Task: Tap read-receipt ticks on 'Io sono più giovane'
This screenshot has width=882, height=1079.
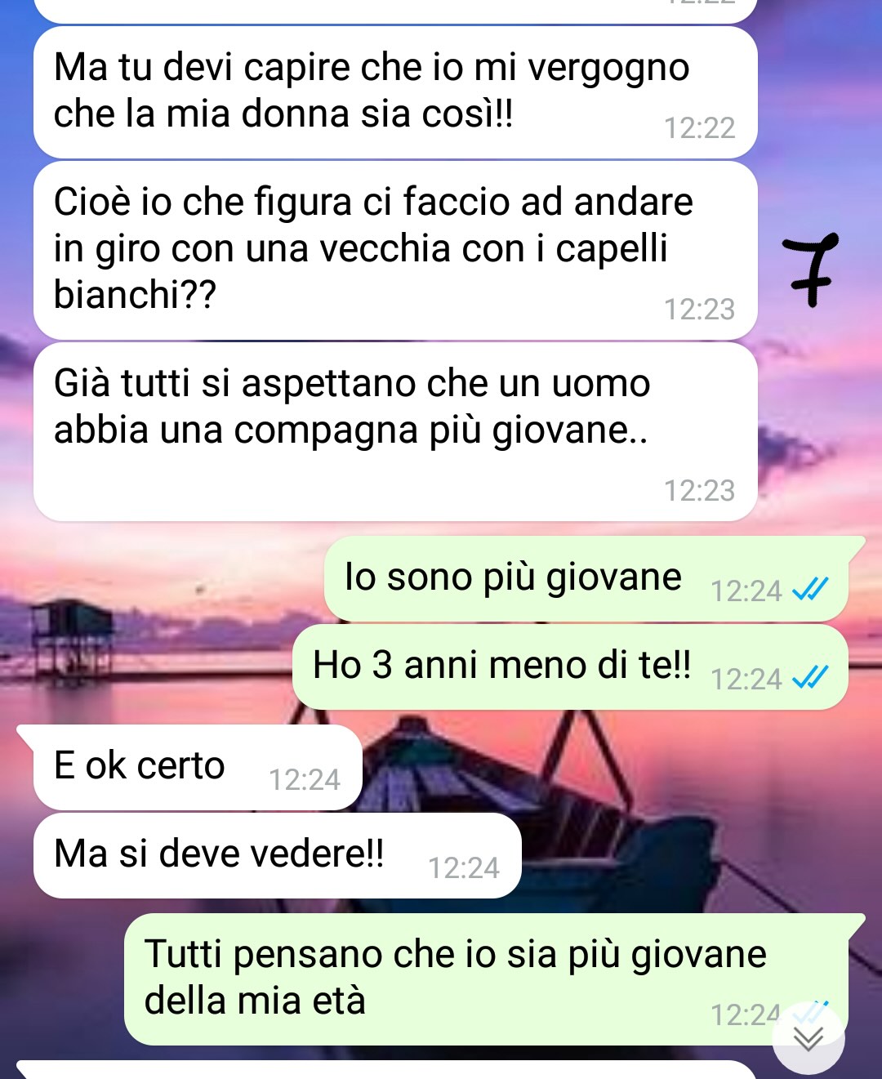Action: coord(811,589)
